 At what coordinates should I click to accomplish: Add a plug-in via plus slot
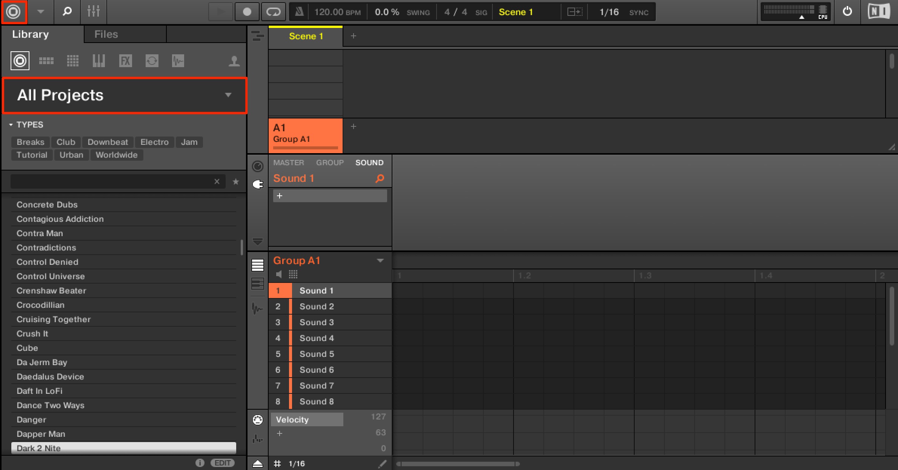coord(330,196)
